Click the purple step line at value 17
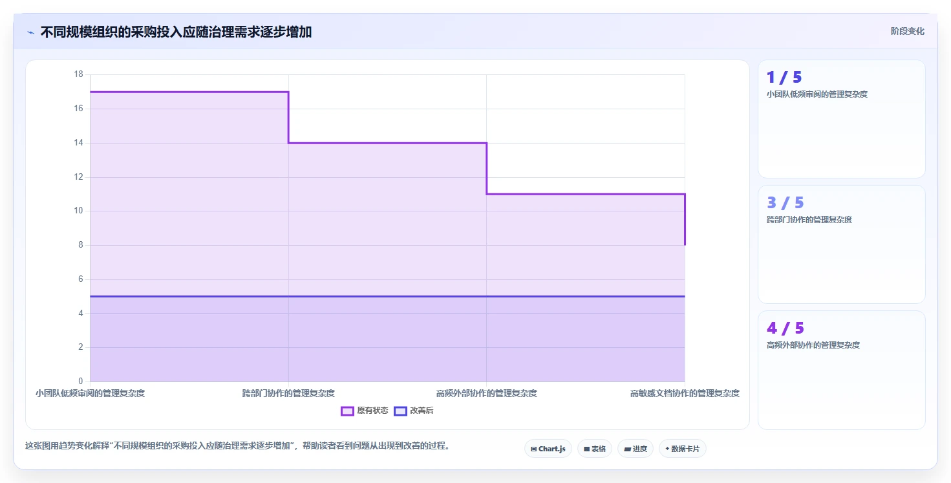 pyautogui.click(x=189, y=92)
